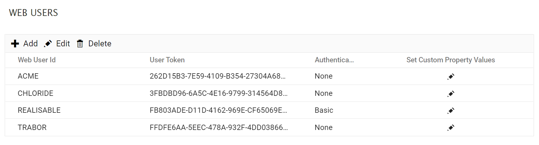Sort by Web User Id column
This screenshot has width=539, height=145.
click(x=37, y=60)
